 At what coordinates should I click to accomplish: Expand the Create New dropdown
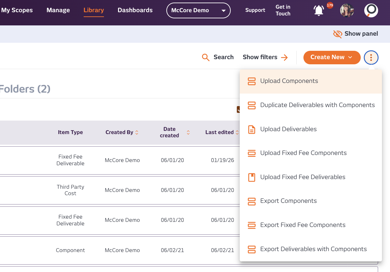click(332, 57)
